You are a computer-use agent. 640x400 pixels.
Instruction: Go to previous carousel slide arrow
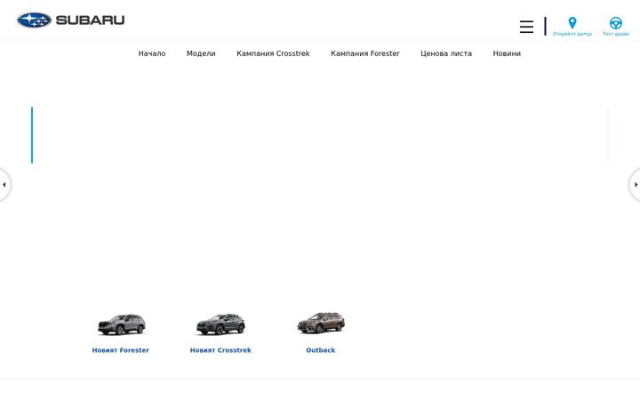coord(4,185)
